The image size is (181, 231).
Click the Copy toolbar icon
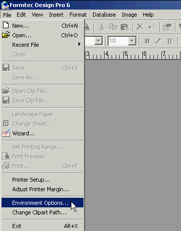pos(113,27)
